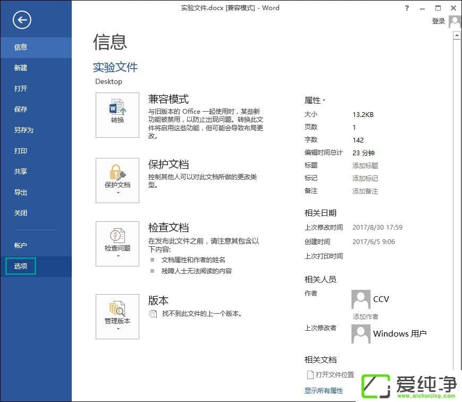Click the CCV author avatar
Screen dimensions: 462x402
point(361,299)
